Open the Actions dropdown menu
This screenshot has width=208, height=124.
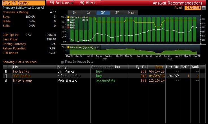[61, 3]
